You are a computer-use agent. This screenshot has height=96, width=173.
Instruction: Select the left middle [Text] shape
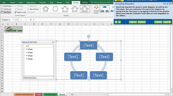click(x=73, y=57)
